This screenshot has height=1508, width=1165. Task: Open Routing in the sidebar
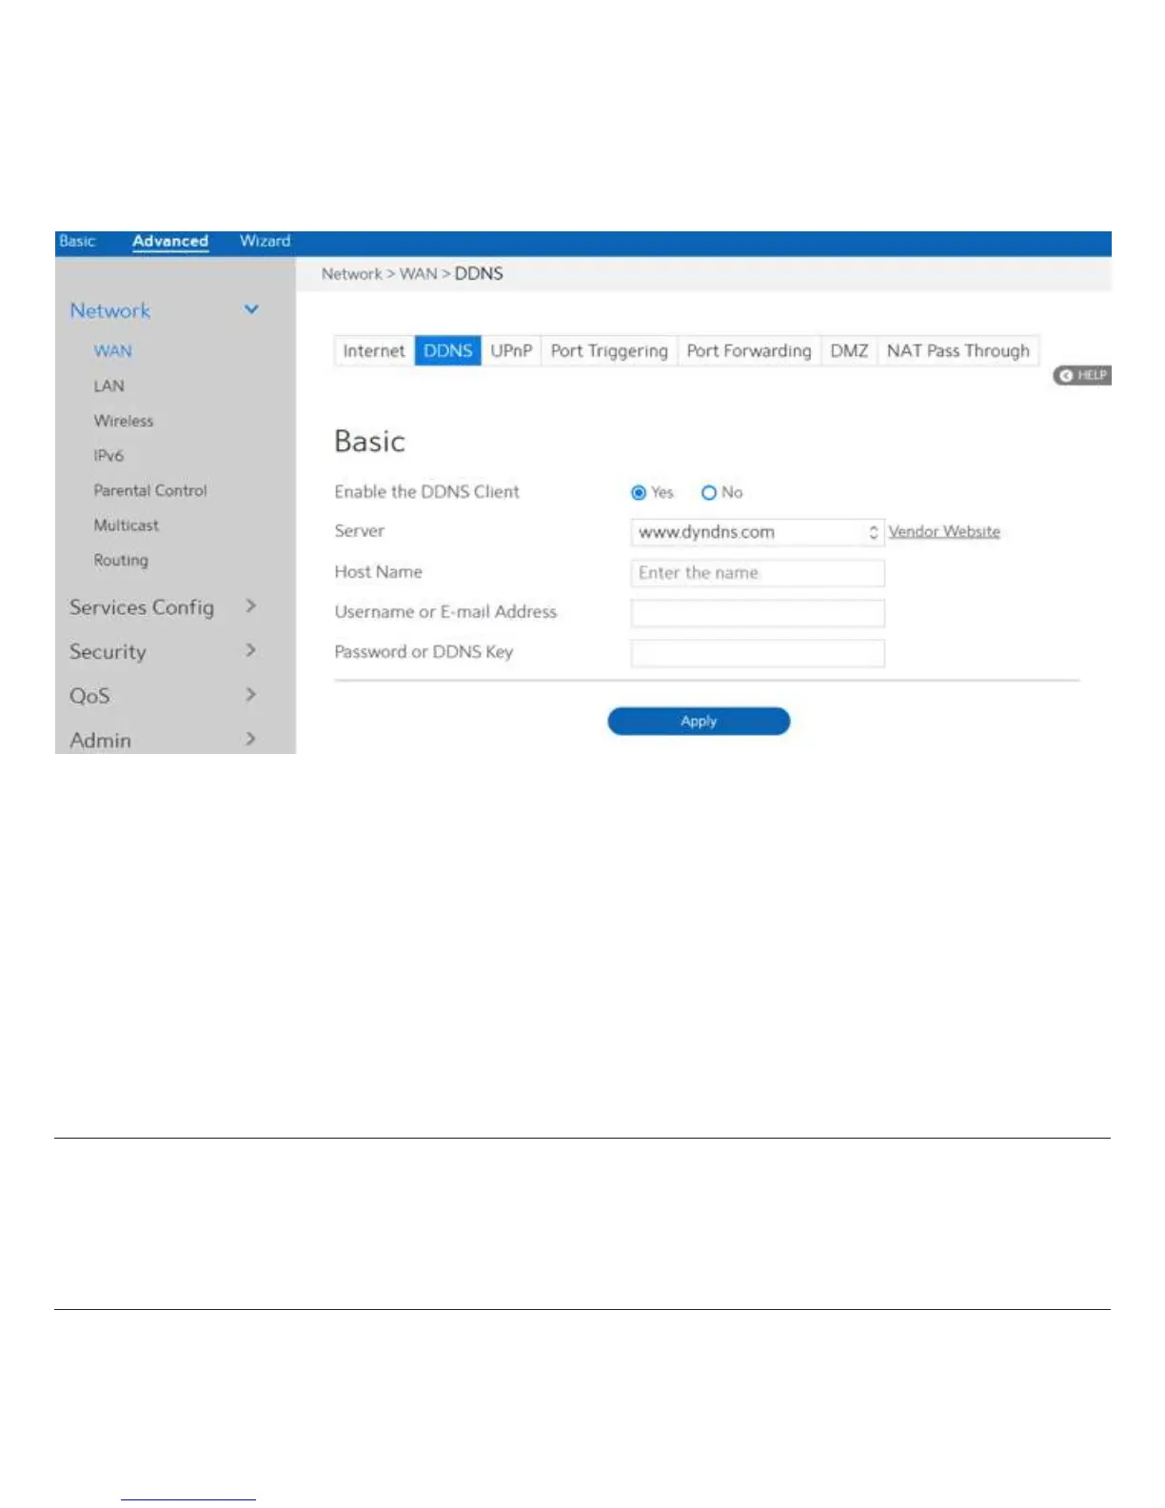121,561
